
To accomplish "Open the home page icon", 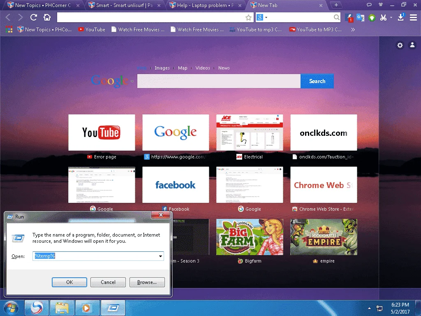I will pyautogui.click(x=47, y=17).
